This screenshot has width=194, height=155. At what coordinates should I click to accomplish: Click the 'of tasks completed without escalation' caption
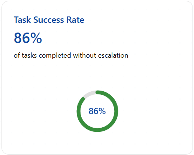point(71,55)
